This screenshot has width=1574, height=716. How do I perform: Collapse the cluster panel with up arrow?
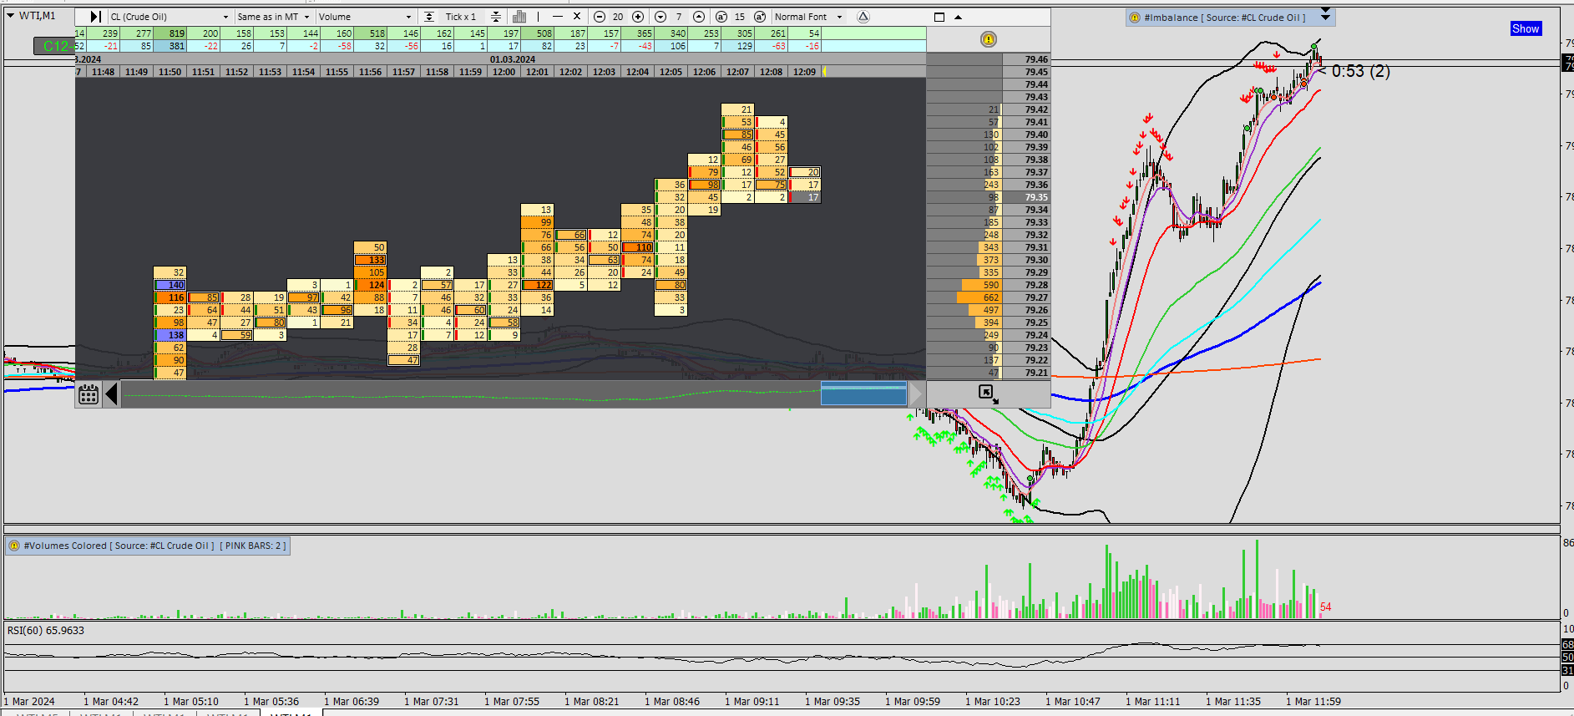click(x=958, y=17)
